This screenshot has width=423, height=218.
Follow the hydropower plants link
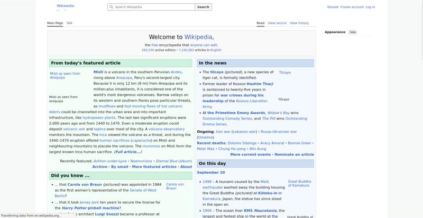pyautogui.click(x=99, y=118)
